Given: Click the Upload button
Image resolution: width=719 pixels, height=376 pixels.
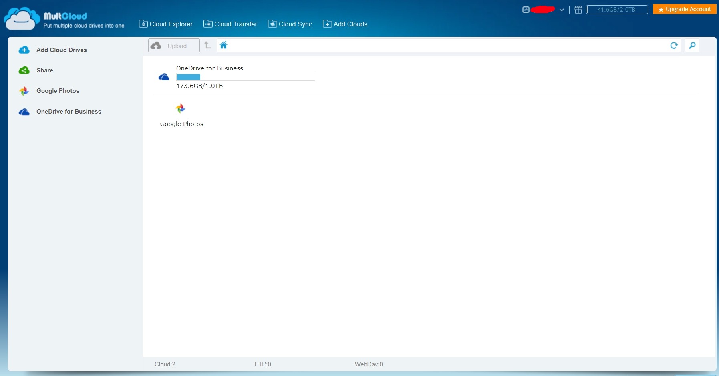Looking at the screenshot, I should 174,46.
